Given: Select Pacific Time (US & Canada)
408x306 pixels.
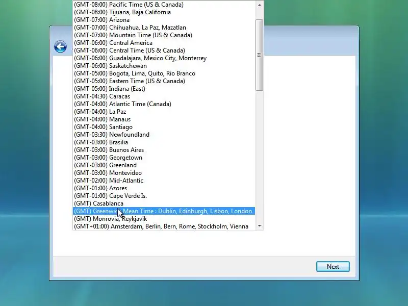Looking at the screenshot, I should [164, 5].
